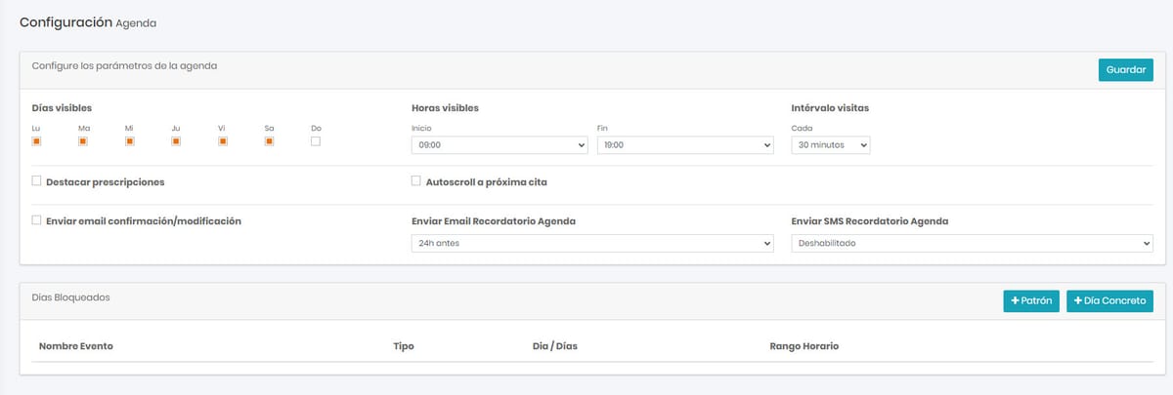This screenshot has width=1173, height=395.
Task: Add a blocked Día Concreto
Action: tap(1109, 301)
